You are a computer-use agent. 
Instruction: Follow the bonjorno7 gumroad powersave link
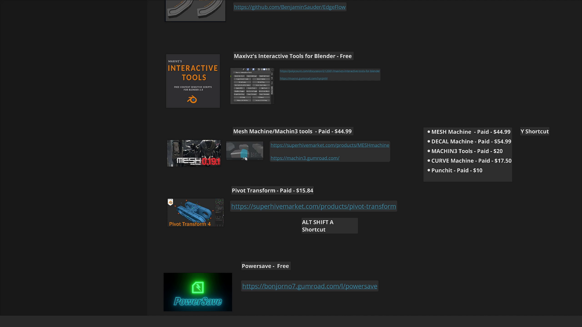pos(310,286)
